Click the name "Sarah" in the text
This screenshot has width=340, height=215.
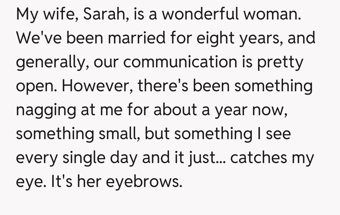(104, 14)
